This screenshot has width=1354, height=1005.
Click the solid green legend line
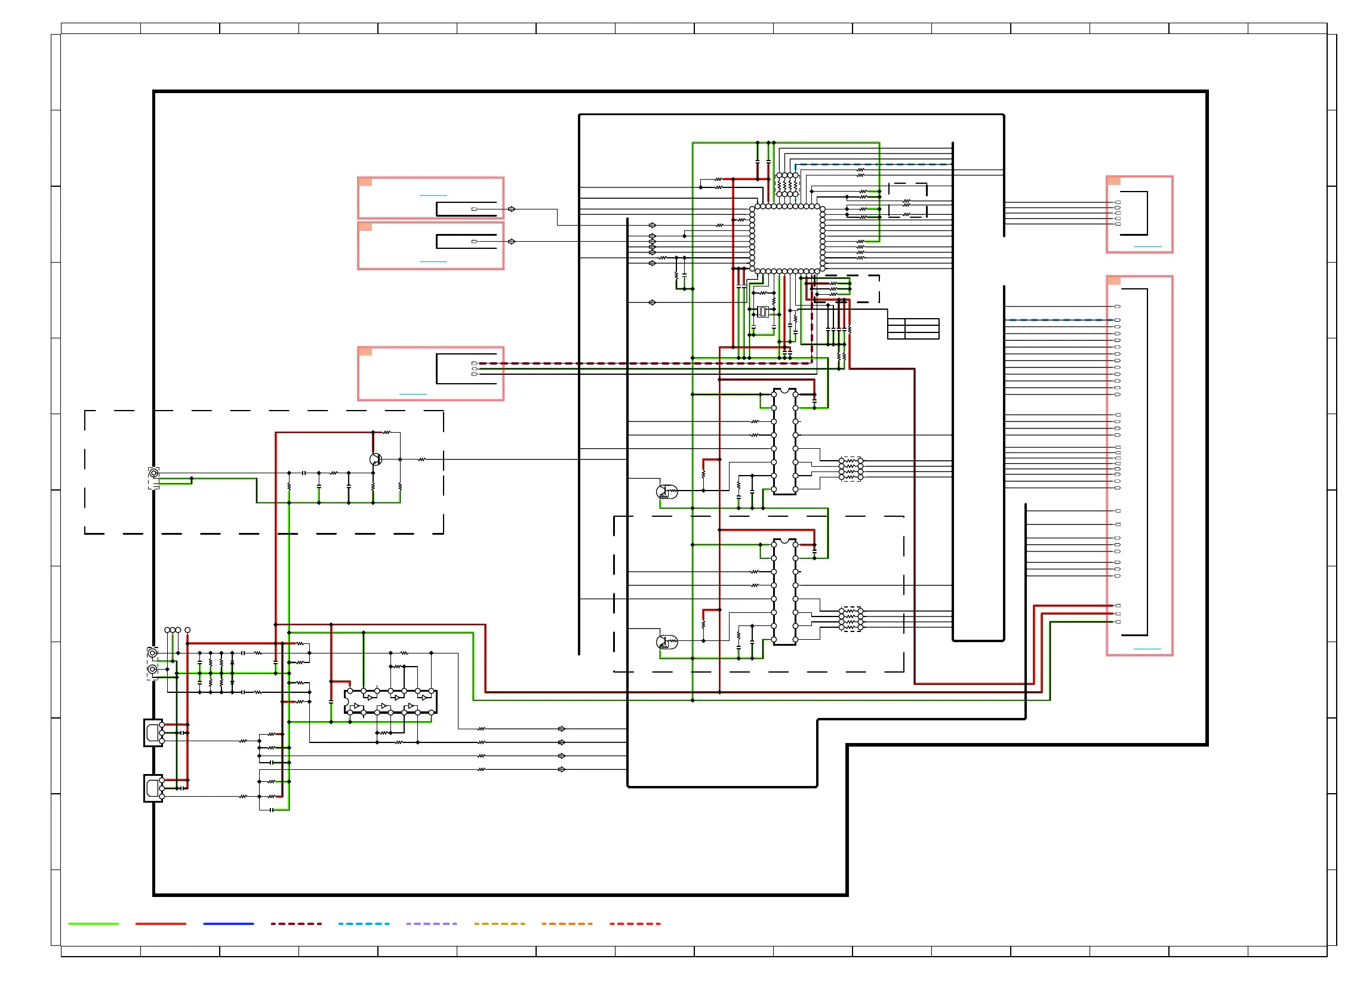pos(93,923)
